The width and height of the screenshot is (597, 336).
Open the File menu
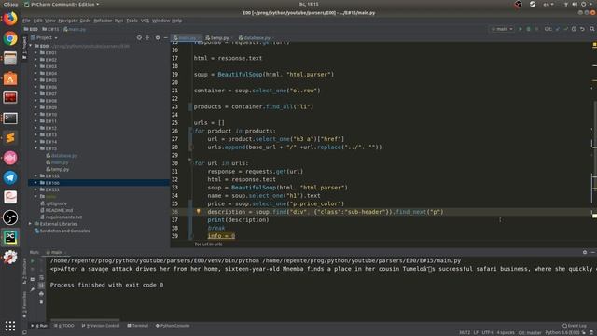click(26, 21)
